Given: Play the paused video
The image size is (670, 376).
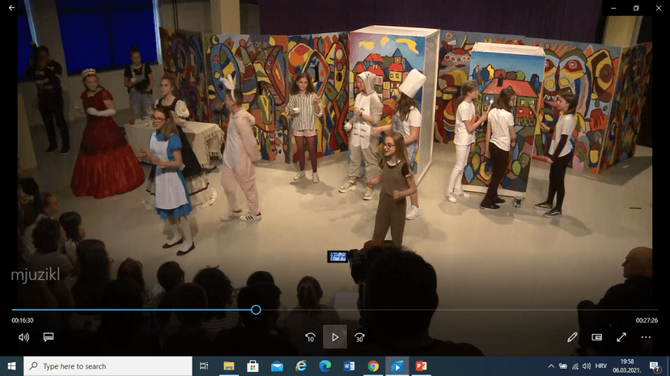Looking at the screenshot, I should 335,337.
